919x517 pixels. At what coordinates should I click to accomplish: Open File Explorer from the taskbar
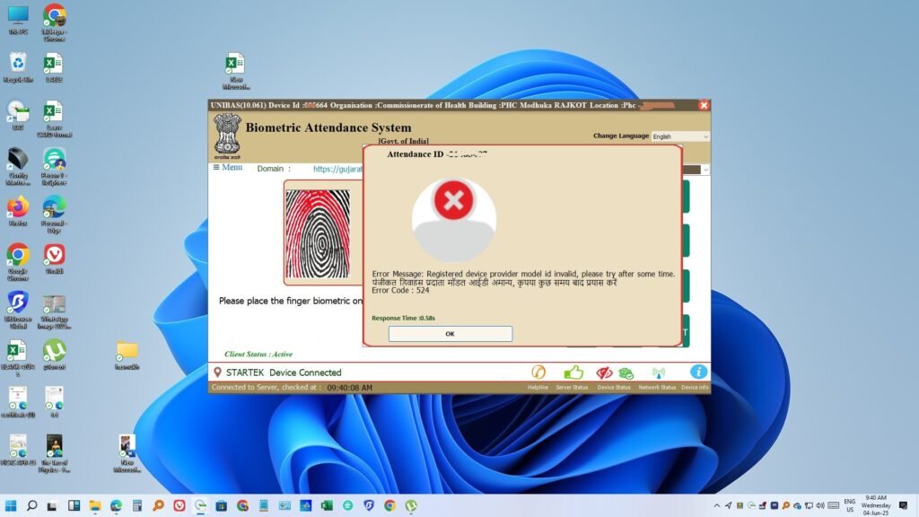point(95,505)
